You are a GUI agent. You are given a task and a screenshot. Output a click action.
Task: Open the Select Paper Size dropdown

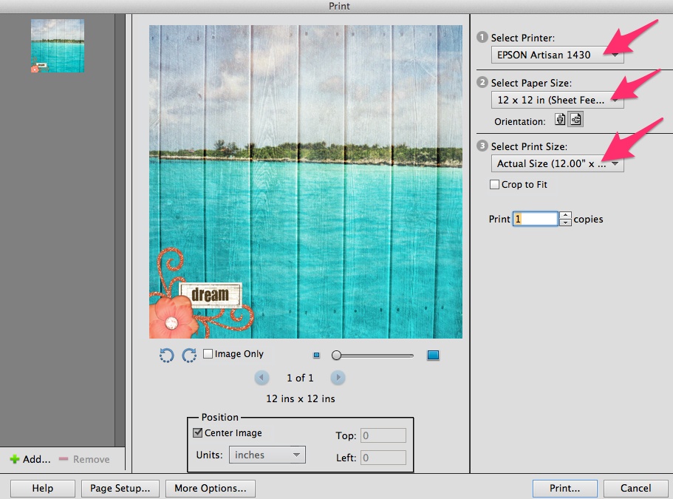557,100
